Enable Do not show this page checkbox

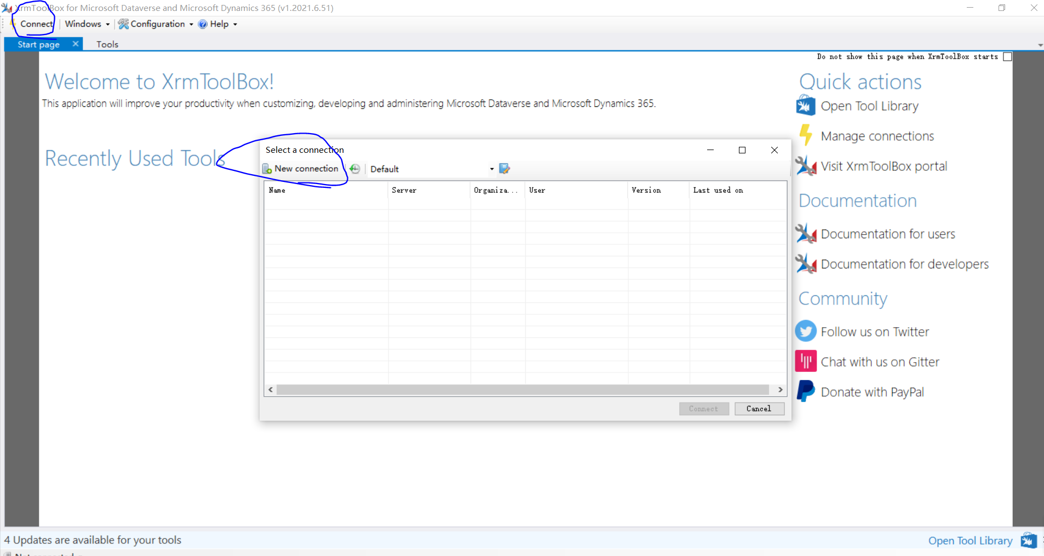1007,56
